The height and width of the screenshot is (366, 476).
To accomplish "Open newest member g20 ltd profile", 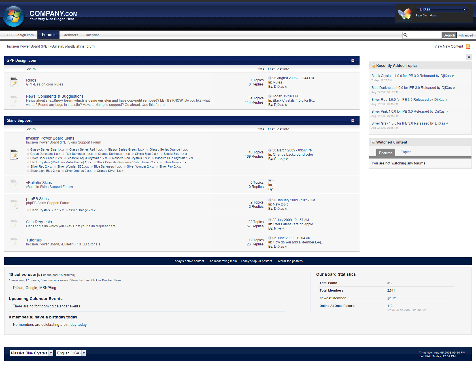I will coord(392,298).
